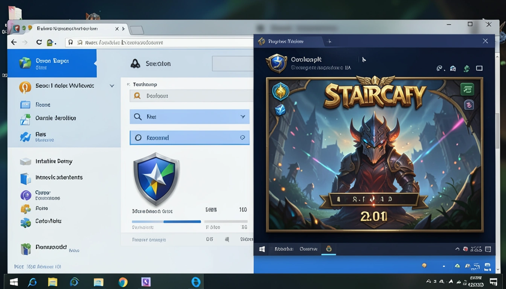Click the purple round icon on game artwork
The image size is (506, 289).
(469, 105)
